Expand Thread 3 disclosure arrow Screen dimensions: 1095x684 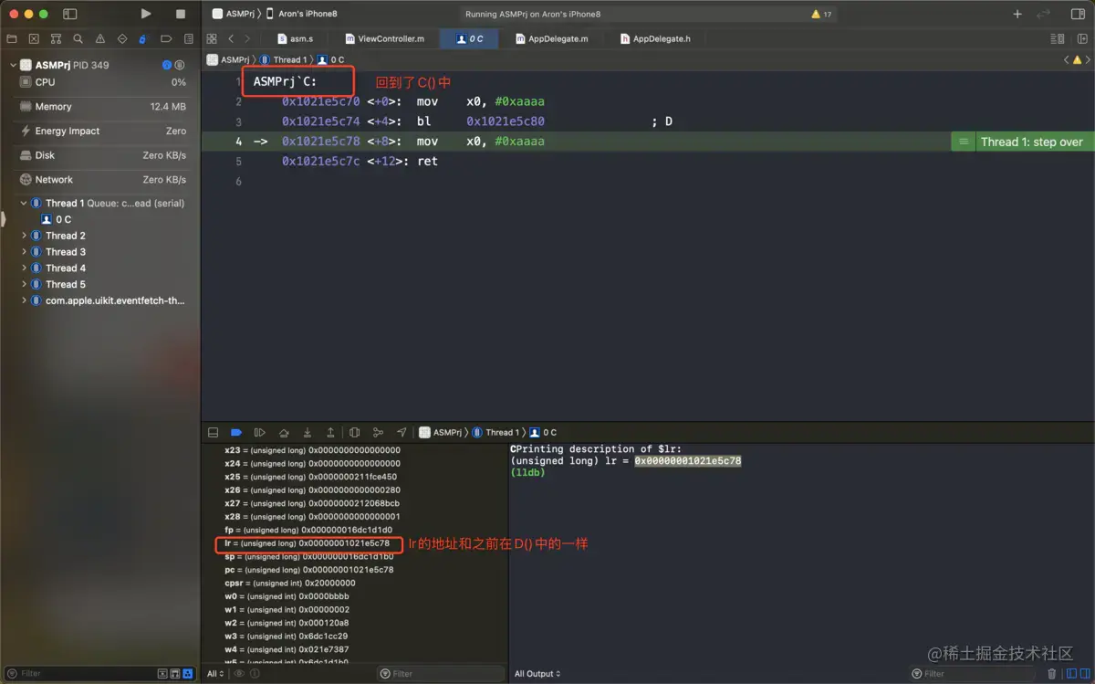[25, 252]
